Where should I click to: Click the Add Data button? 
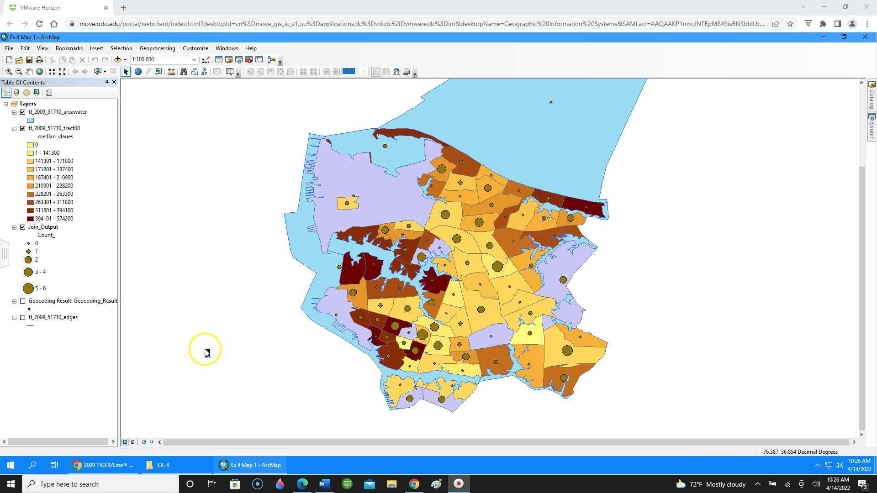118,60
